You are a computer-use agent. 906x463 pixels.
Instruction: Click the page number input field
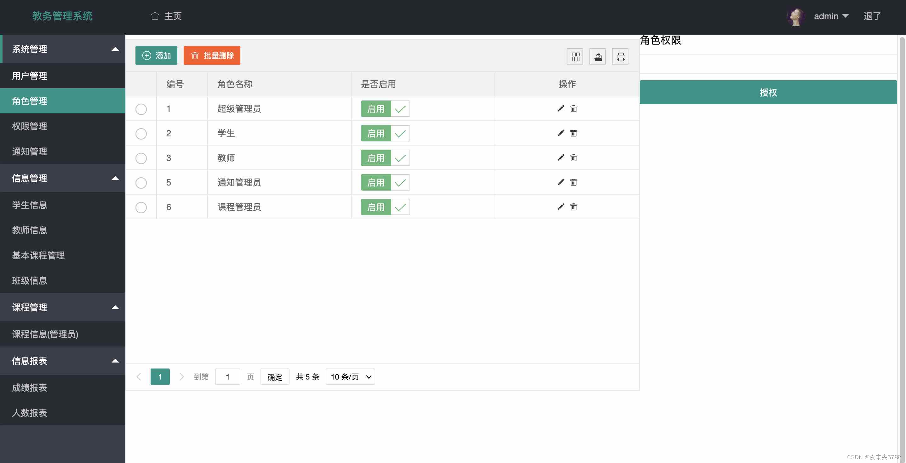click(227, 377)
